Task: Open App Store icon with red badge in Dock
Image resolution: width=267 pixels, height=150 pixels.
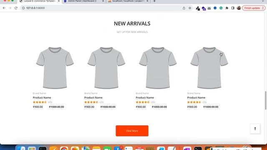Action: tap(118, 148)
